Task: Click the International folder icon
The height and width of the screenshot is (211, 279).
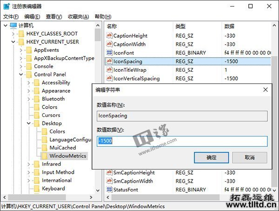Action: click(x=37, y=180)
